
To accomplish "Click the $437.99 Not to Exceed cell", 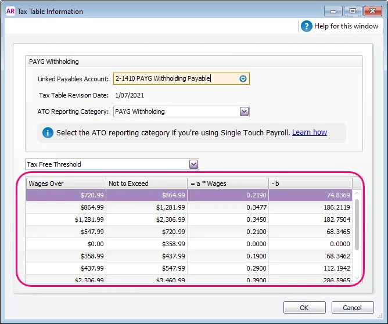I will (146, 256).
